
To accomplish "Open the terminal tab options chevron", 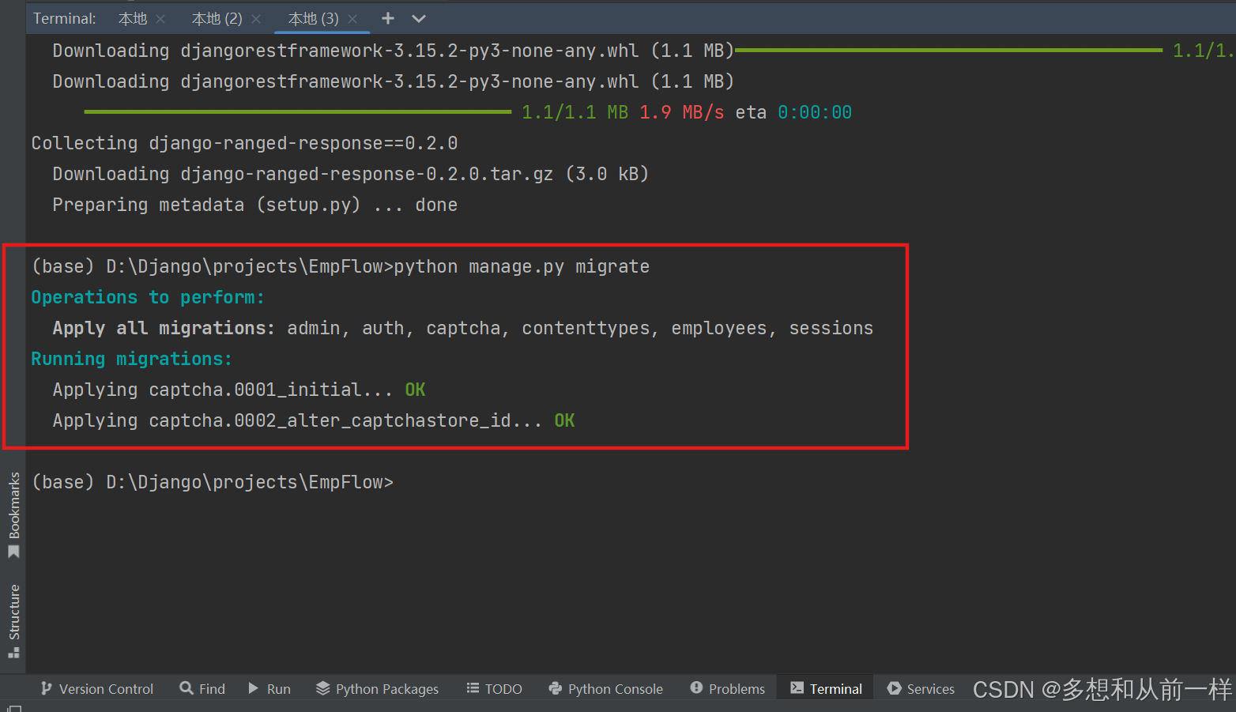I will click(x=418, y=18).
